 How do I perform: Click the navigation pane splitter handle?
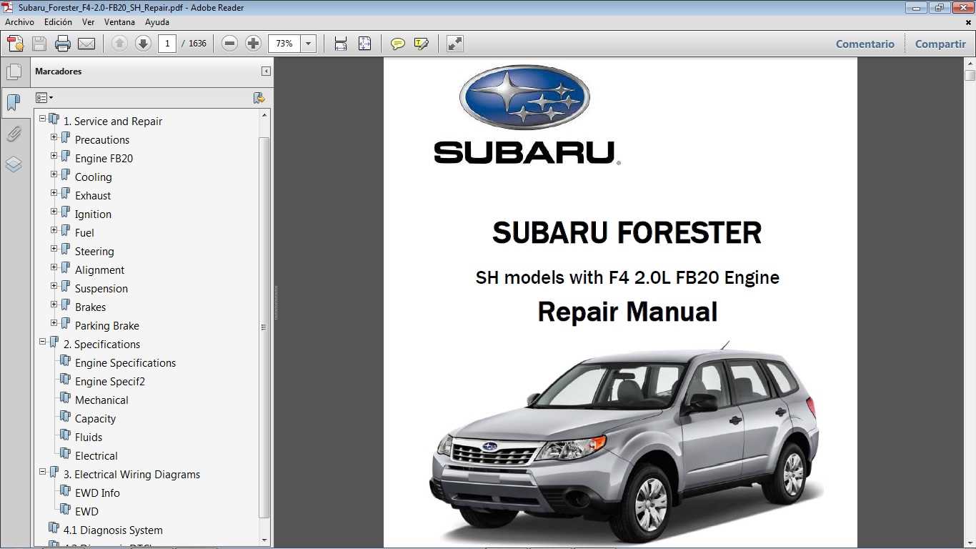pos(276,303)
